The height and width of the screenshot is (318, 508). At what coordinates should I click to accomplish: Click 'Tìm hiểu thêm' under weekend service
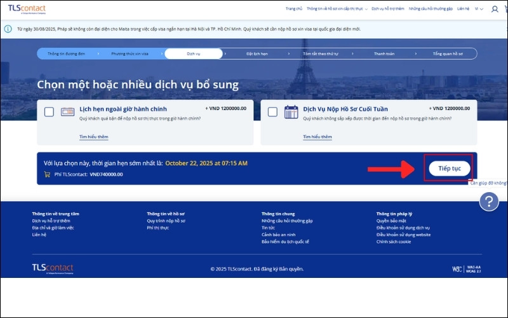pos(317,137)
